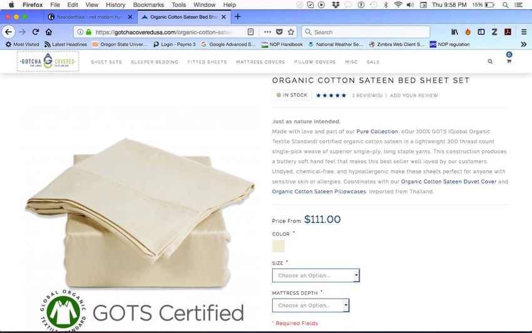
Task: Reload the page with the refresh icon
Action: pos(35,32)
